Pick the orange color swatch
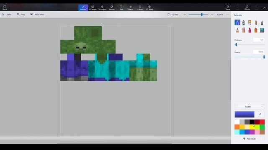Screen dimensions: 268x150 [x=237, y=127]
